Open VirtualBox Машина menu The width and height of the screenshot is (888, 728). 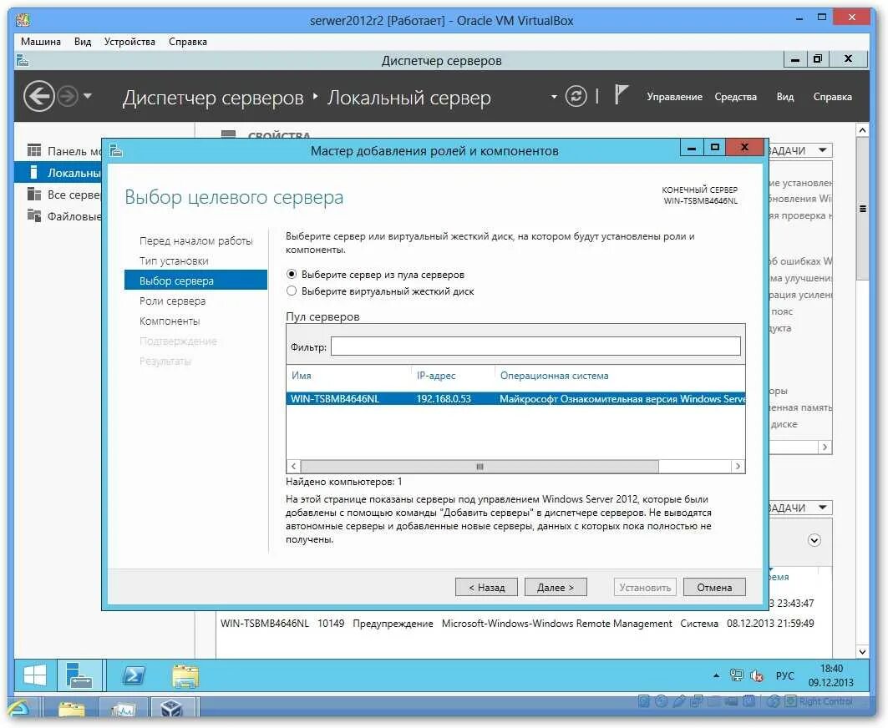(x=41, y=41)
